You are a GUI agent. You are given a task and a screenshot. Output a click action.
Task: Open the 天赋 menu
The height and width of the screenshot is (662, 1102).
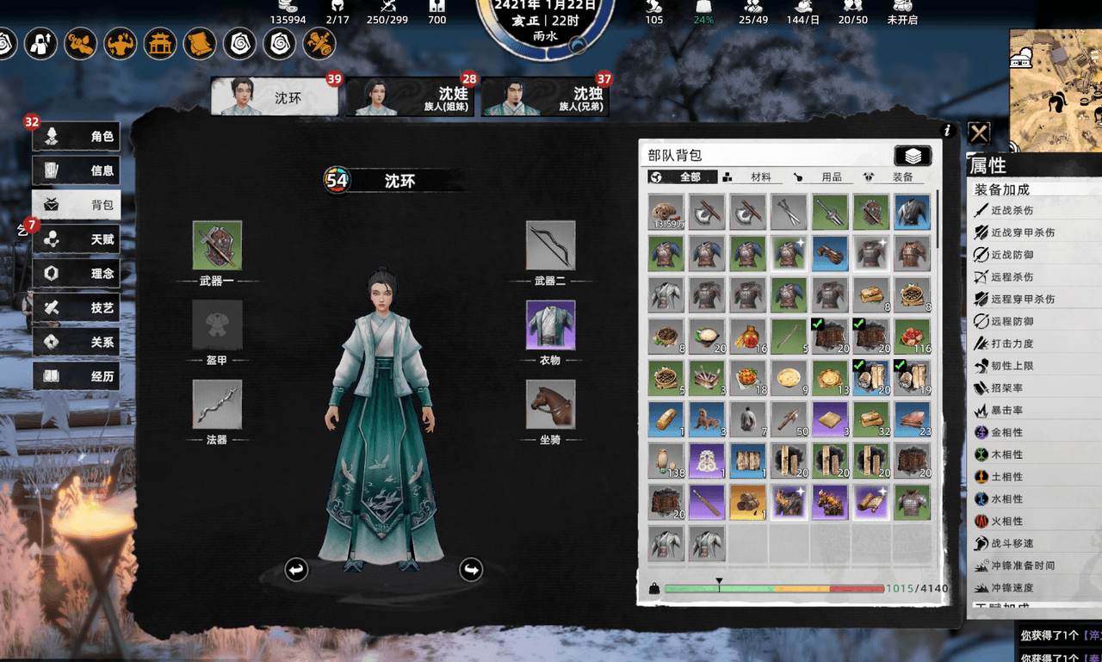tap(77, 239)
